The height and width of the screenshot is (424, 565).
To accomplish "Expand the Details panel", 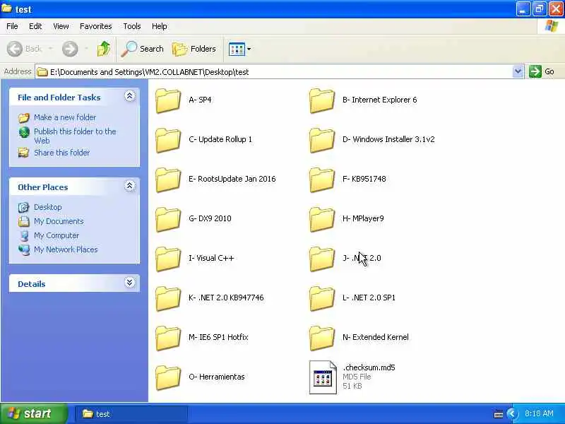I will [x=130, y=282].
